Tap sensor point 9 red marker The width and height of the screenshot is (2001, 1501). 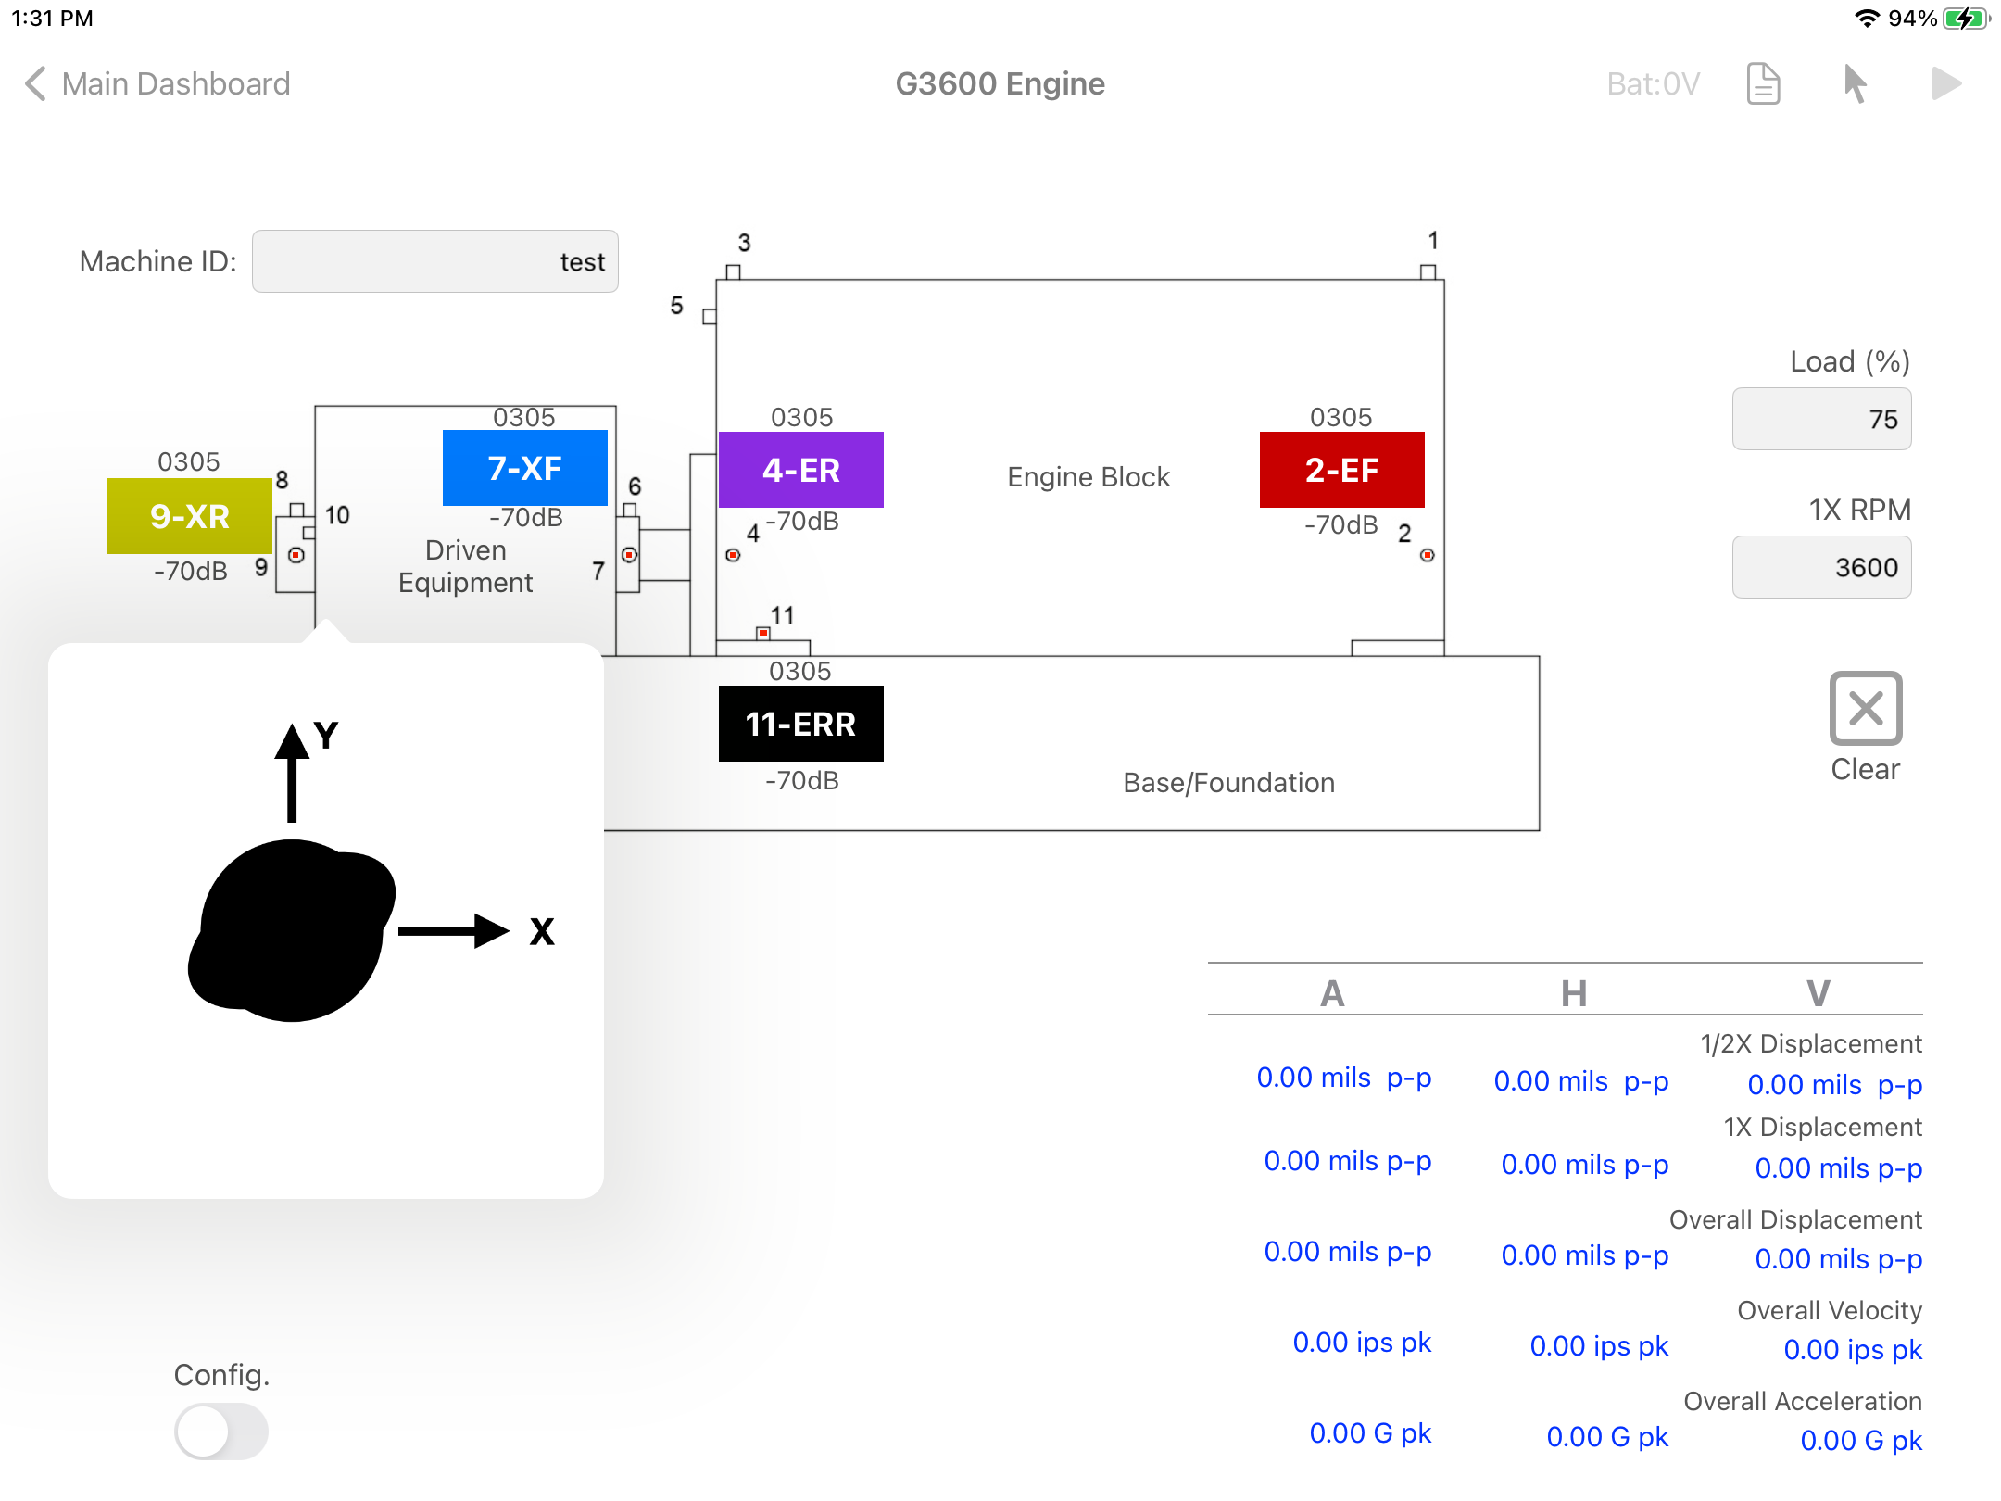tap(296, 555)
